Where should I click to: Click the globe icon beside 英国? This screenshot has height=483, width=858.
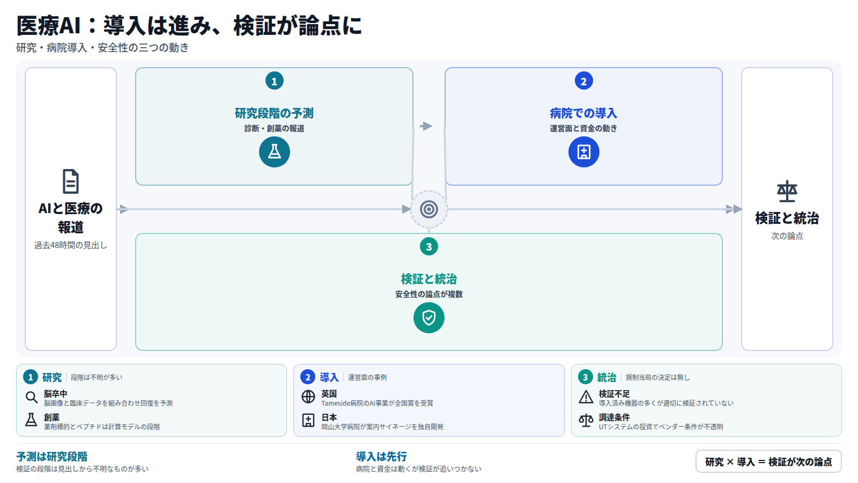(308, 397)
